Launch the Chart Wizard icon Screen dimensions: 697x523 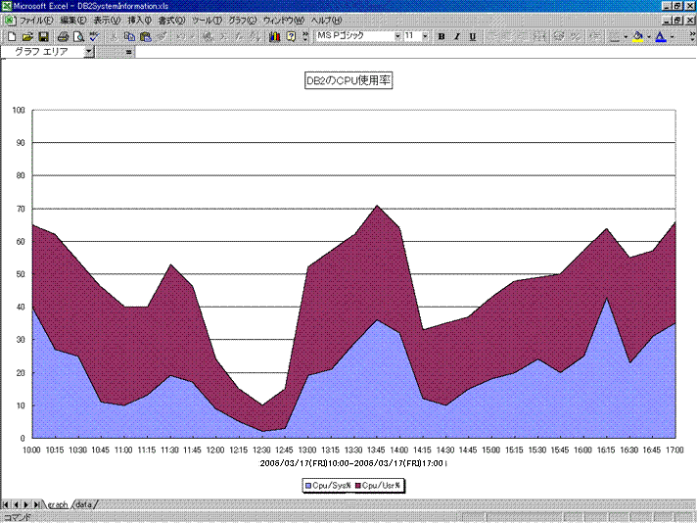(275, 37)
